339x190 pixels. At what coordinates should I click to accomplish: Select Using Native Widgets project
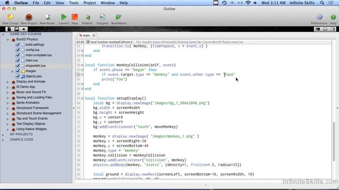pos(31,129)
